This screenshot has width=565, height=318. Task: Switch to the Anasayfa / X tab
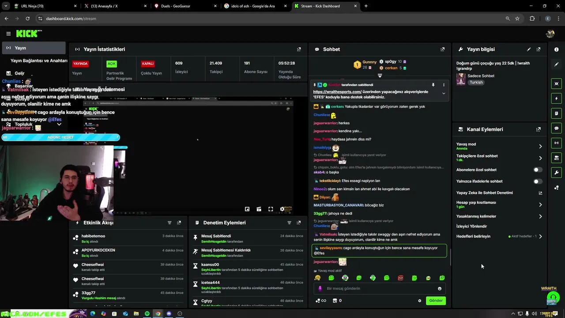pos(115,6)
